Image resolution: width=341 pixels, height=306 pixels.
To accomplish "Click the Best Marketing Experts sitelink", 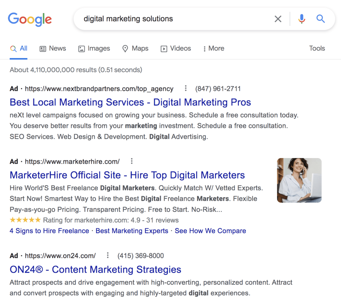I will pos(132,231).
